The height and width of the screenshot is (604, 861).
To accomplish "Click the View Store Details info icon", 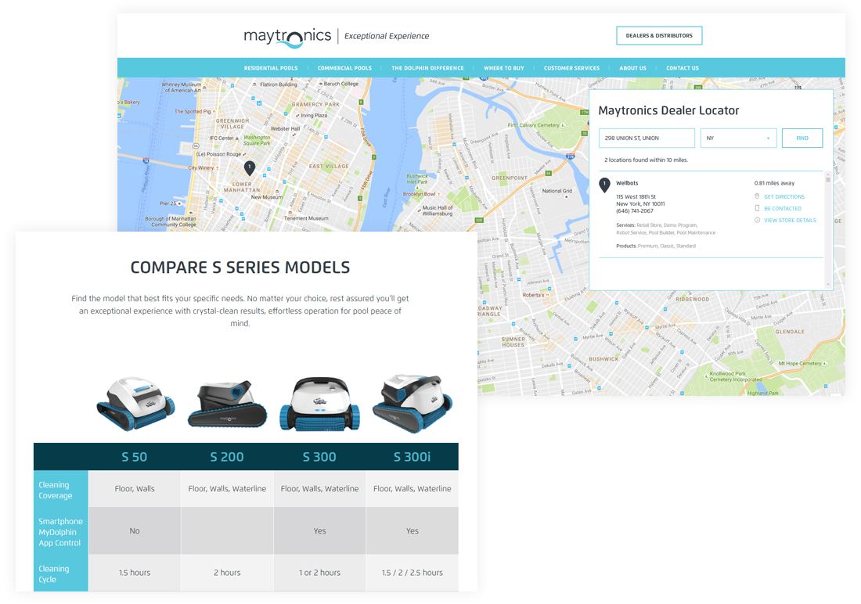I will click(x=757, y=220).
